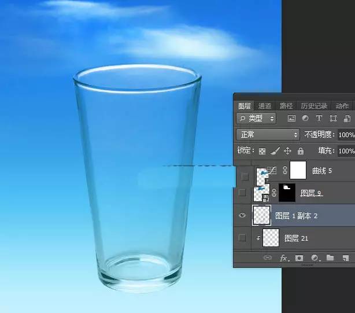This screenshot has width=355, height=313.
Task: Add a layer mask
Action: click(299, 258)
